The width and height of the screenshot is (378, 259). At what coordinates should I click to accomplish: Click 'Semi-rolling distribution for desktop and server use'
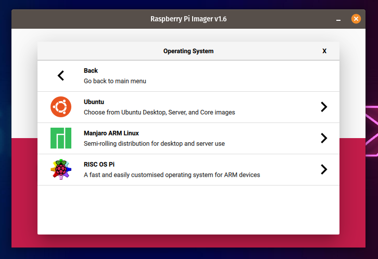click(x=154, y=144)
